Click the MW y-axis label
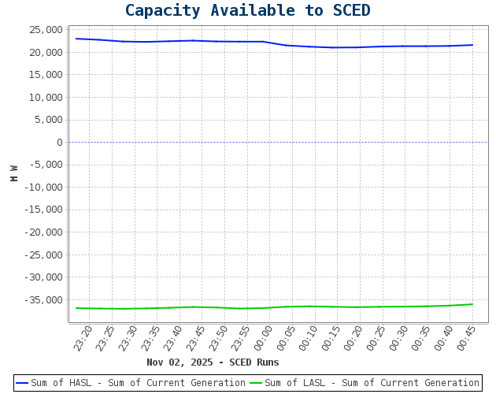496x394 pixels. tap(14, 173)
